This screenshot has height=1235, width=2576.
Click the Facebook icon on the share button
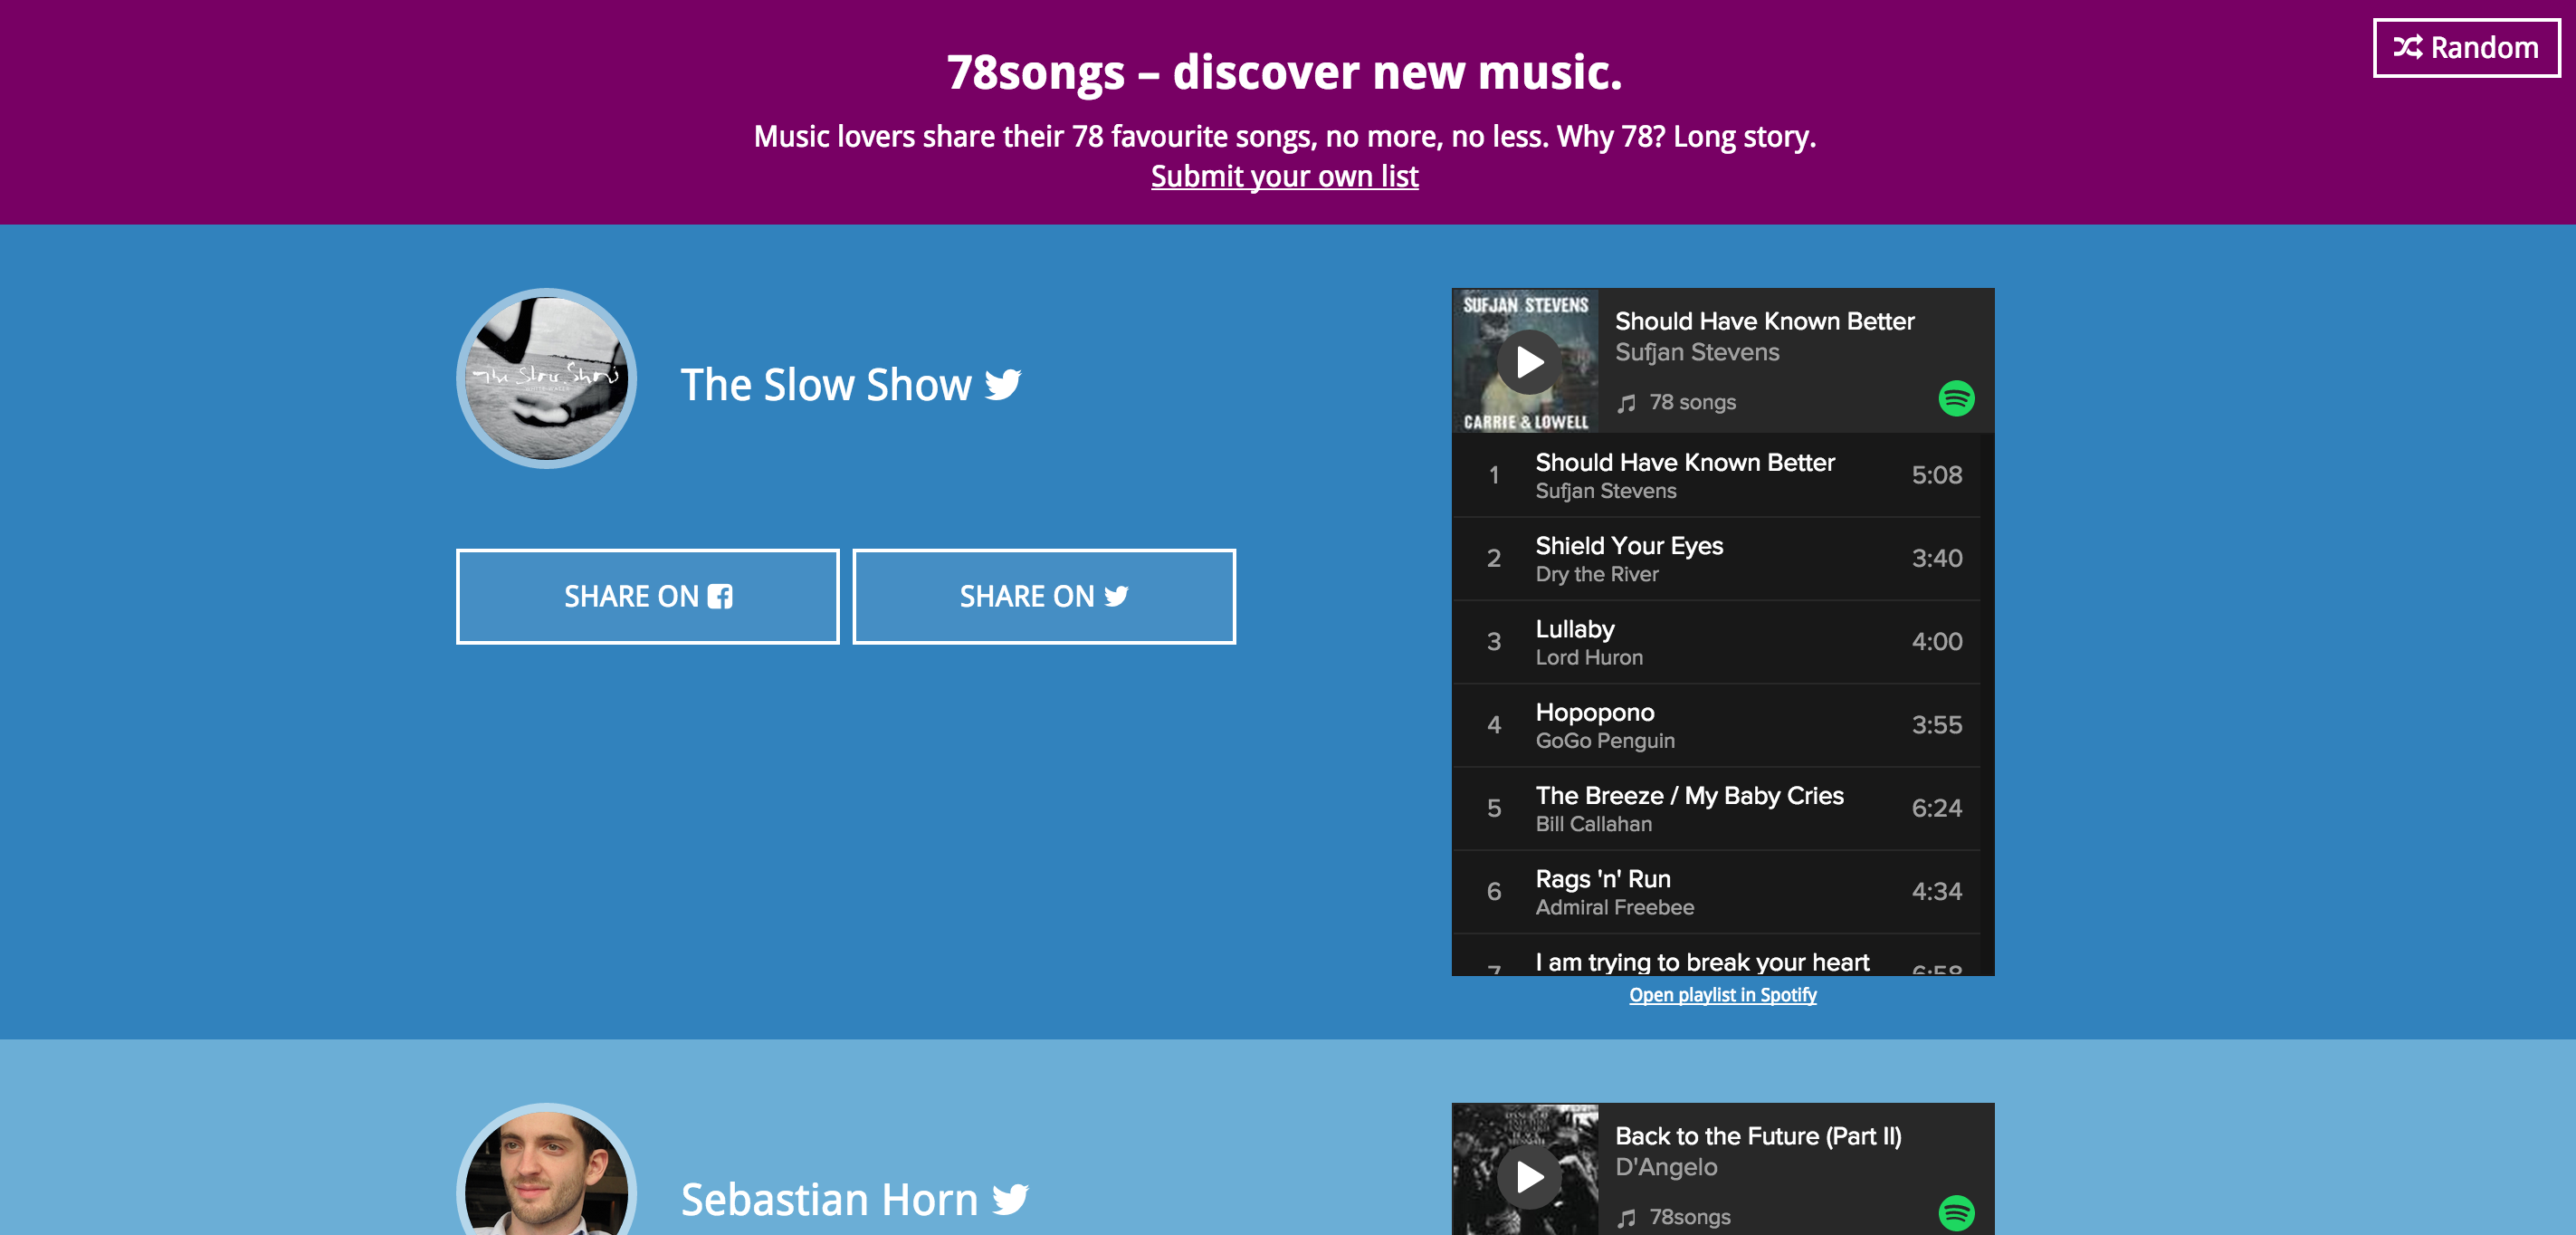pos(720,595)
